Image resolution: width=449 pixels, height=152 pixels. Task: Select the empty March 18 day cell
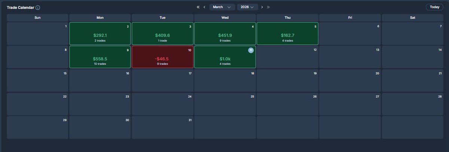(225, 80)
